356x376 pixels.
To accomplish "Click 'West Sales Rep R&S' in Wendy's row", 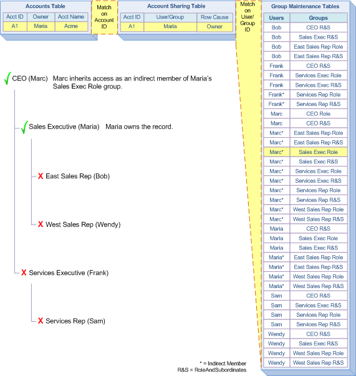I will point(319,363).
